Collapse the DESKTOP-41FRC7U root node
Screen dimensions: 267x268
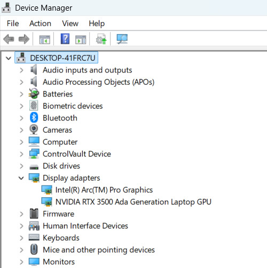pyautogui.click(x=9, y=58)
